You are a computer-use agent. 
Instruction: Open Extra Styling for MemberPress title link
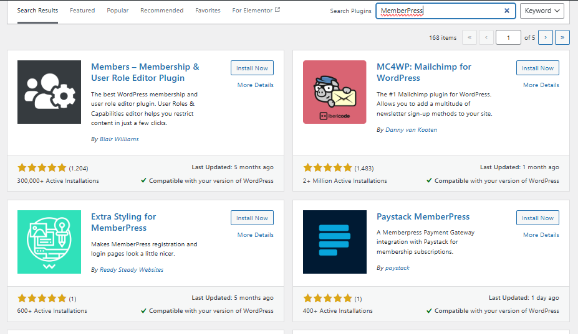pos(123,222)
